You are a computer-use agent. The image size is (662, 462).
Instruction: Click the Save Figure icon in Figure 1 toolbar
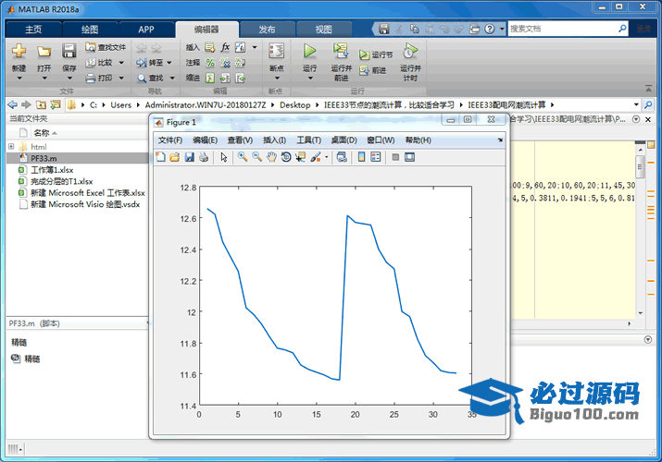189,157
